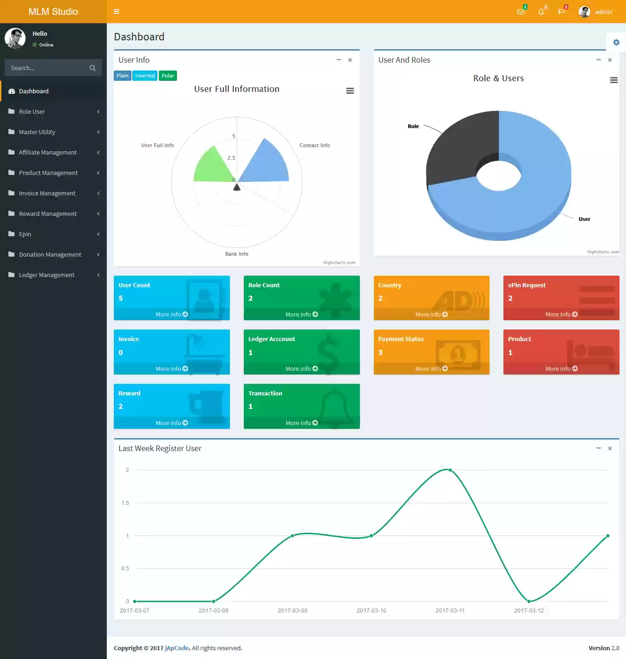Open the Highcharts export menu on User Info chart
This screenshot has width=626, height=659.
[350, 90]
